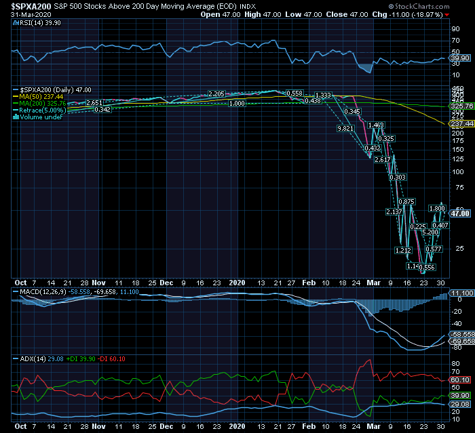Click the 47.00 last-price axis tag
475x433 pixels.
click(x=460, y=213)
